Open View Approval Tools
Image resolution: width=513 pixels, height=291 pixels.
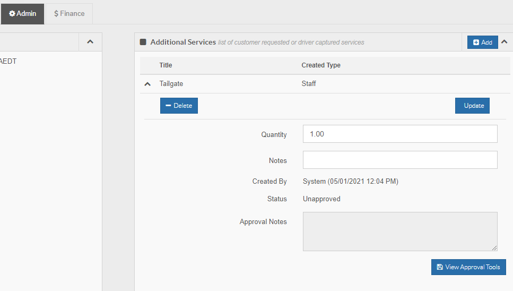468,267
